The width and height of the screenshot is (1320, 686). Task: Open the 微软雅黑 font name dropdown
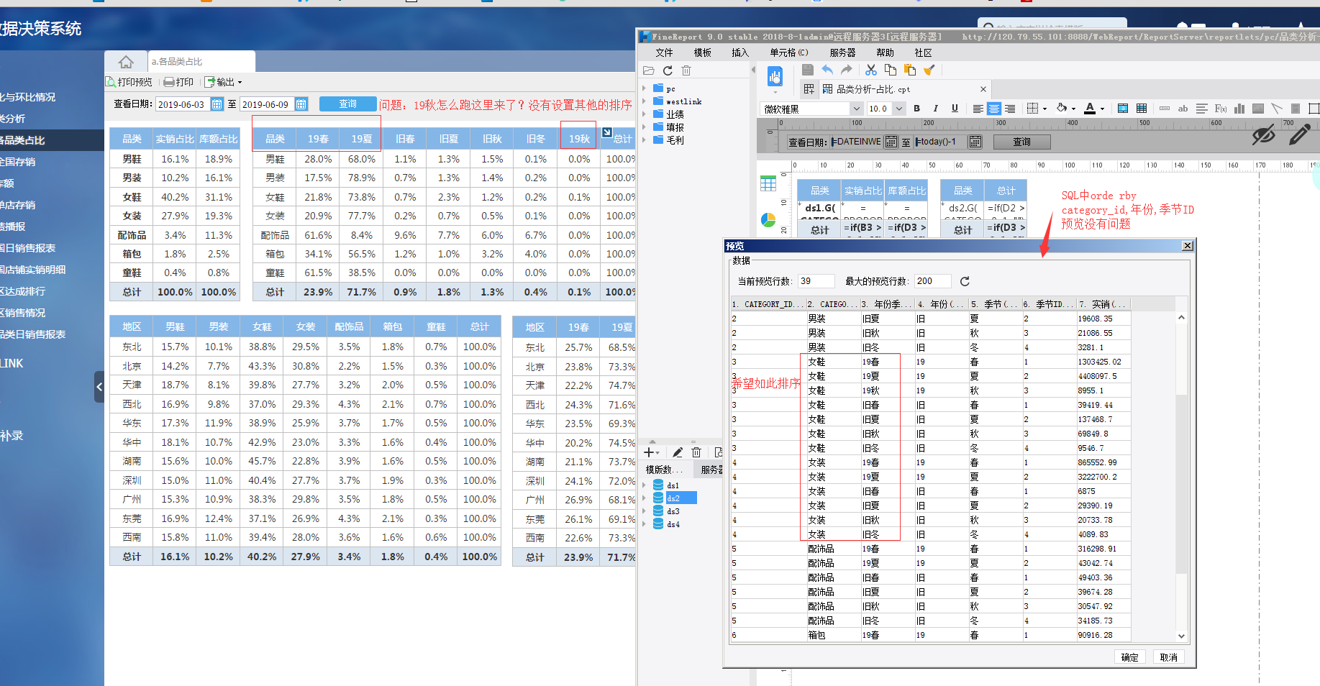pos(856,109)
